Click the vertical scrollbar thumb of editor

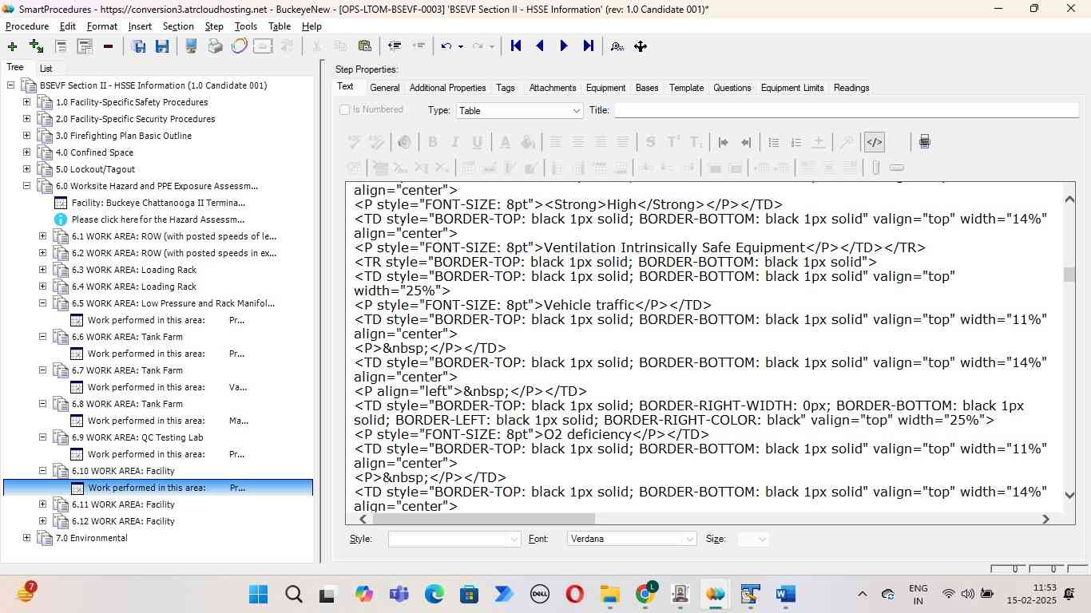pos(1069,275)
